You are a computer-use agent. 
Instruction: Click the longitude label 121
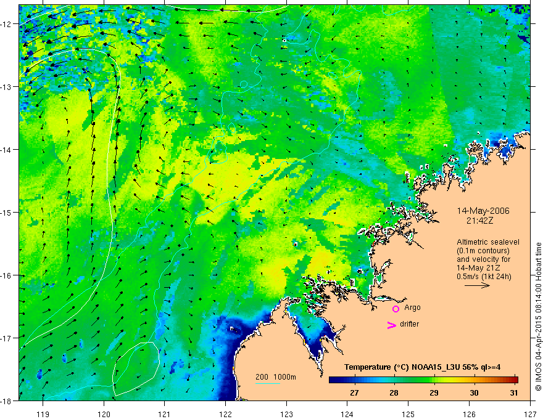pyautogui.click(x=165, y=414)
